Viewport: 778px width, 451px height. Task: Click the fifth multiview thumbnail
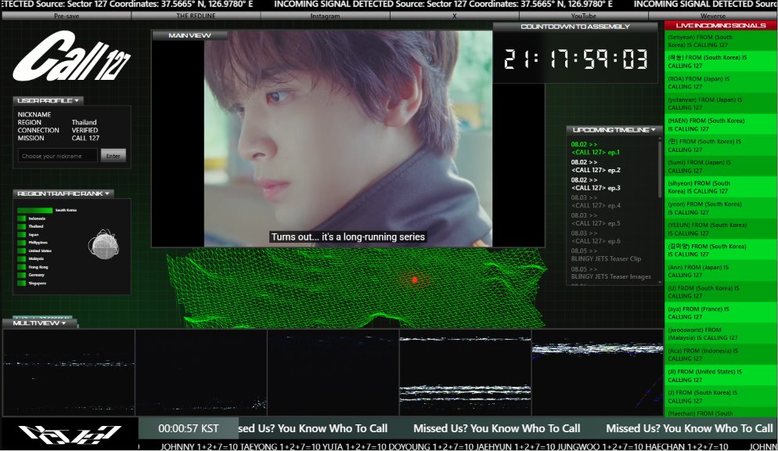point(597,373)
